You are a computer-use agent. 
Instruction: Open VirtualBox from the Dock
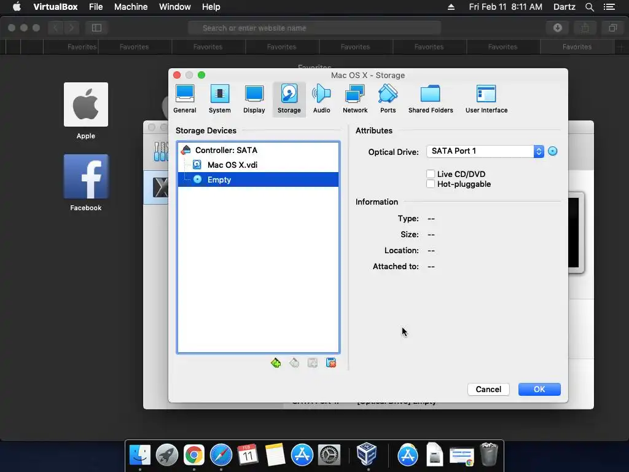pyautogui.click(x=367, y=454)
